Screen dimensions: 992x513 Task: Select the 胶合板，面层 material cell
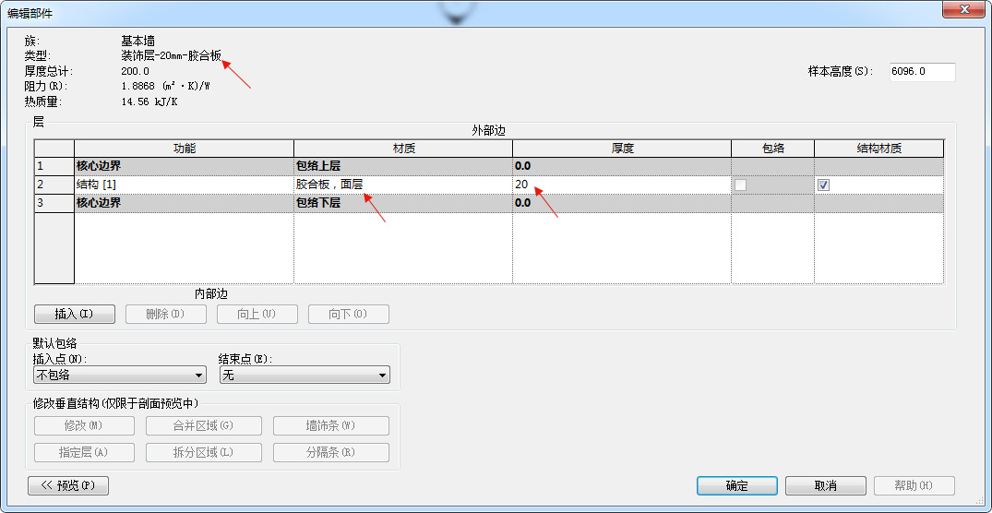coord(402,185)
